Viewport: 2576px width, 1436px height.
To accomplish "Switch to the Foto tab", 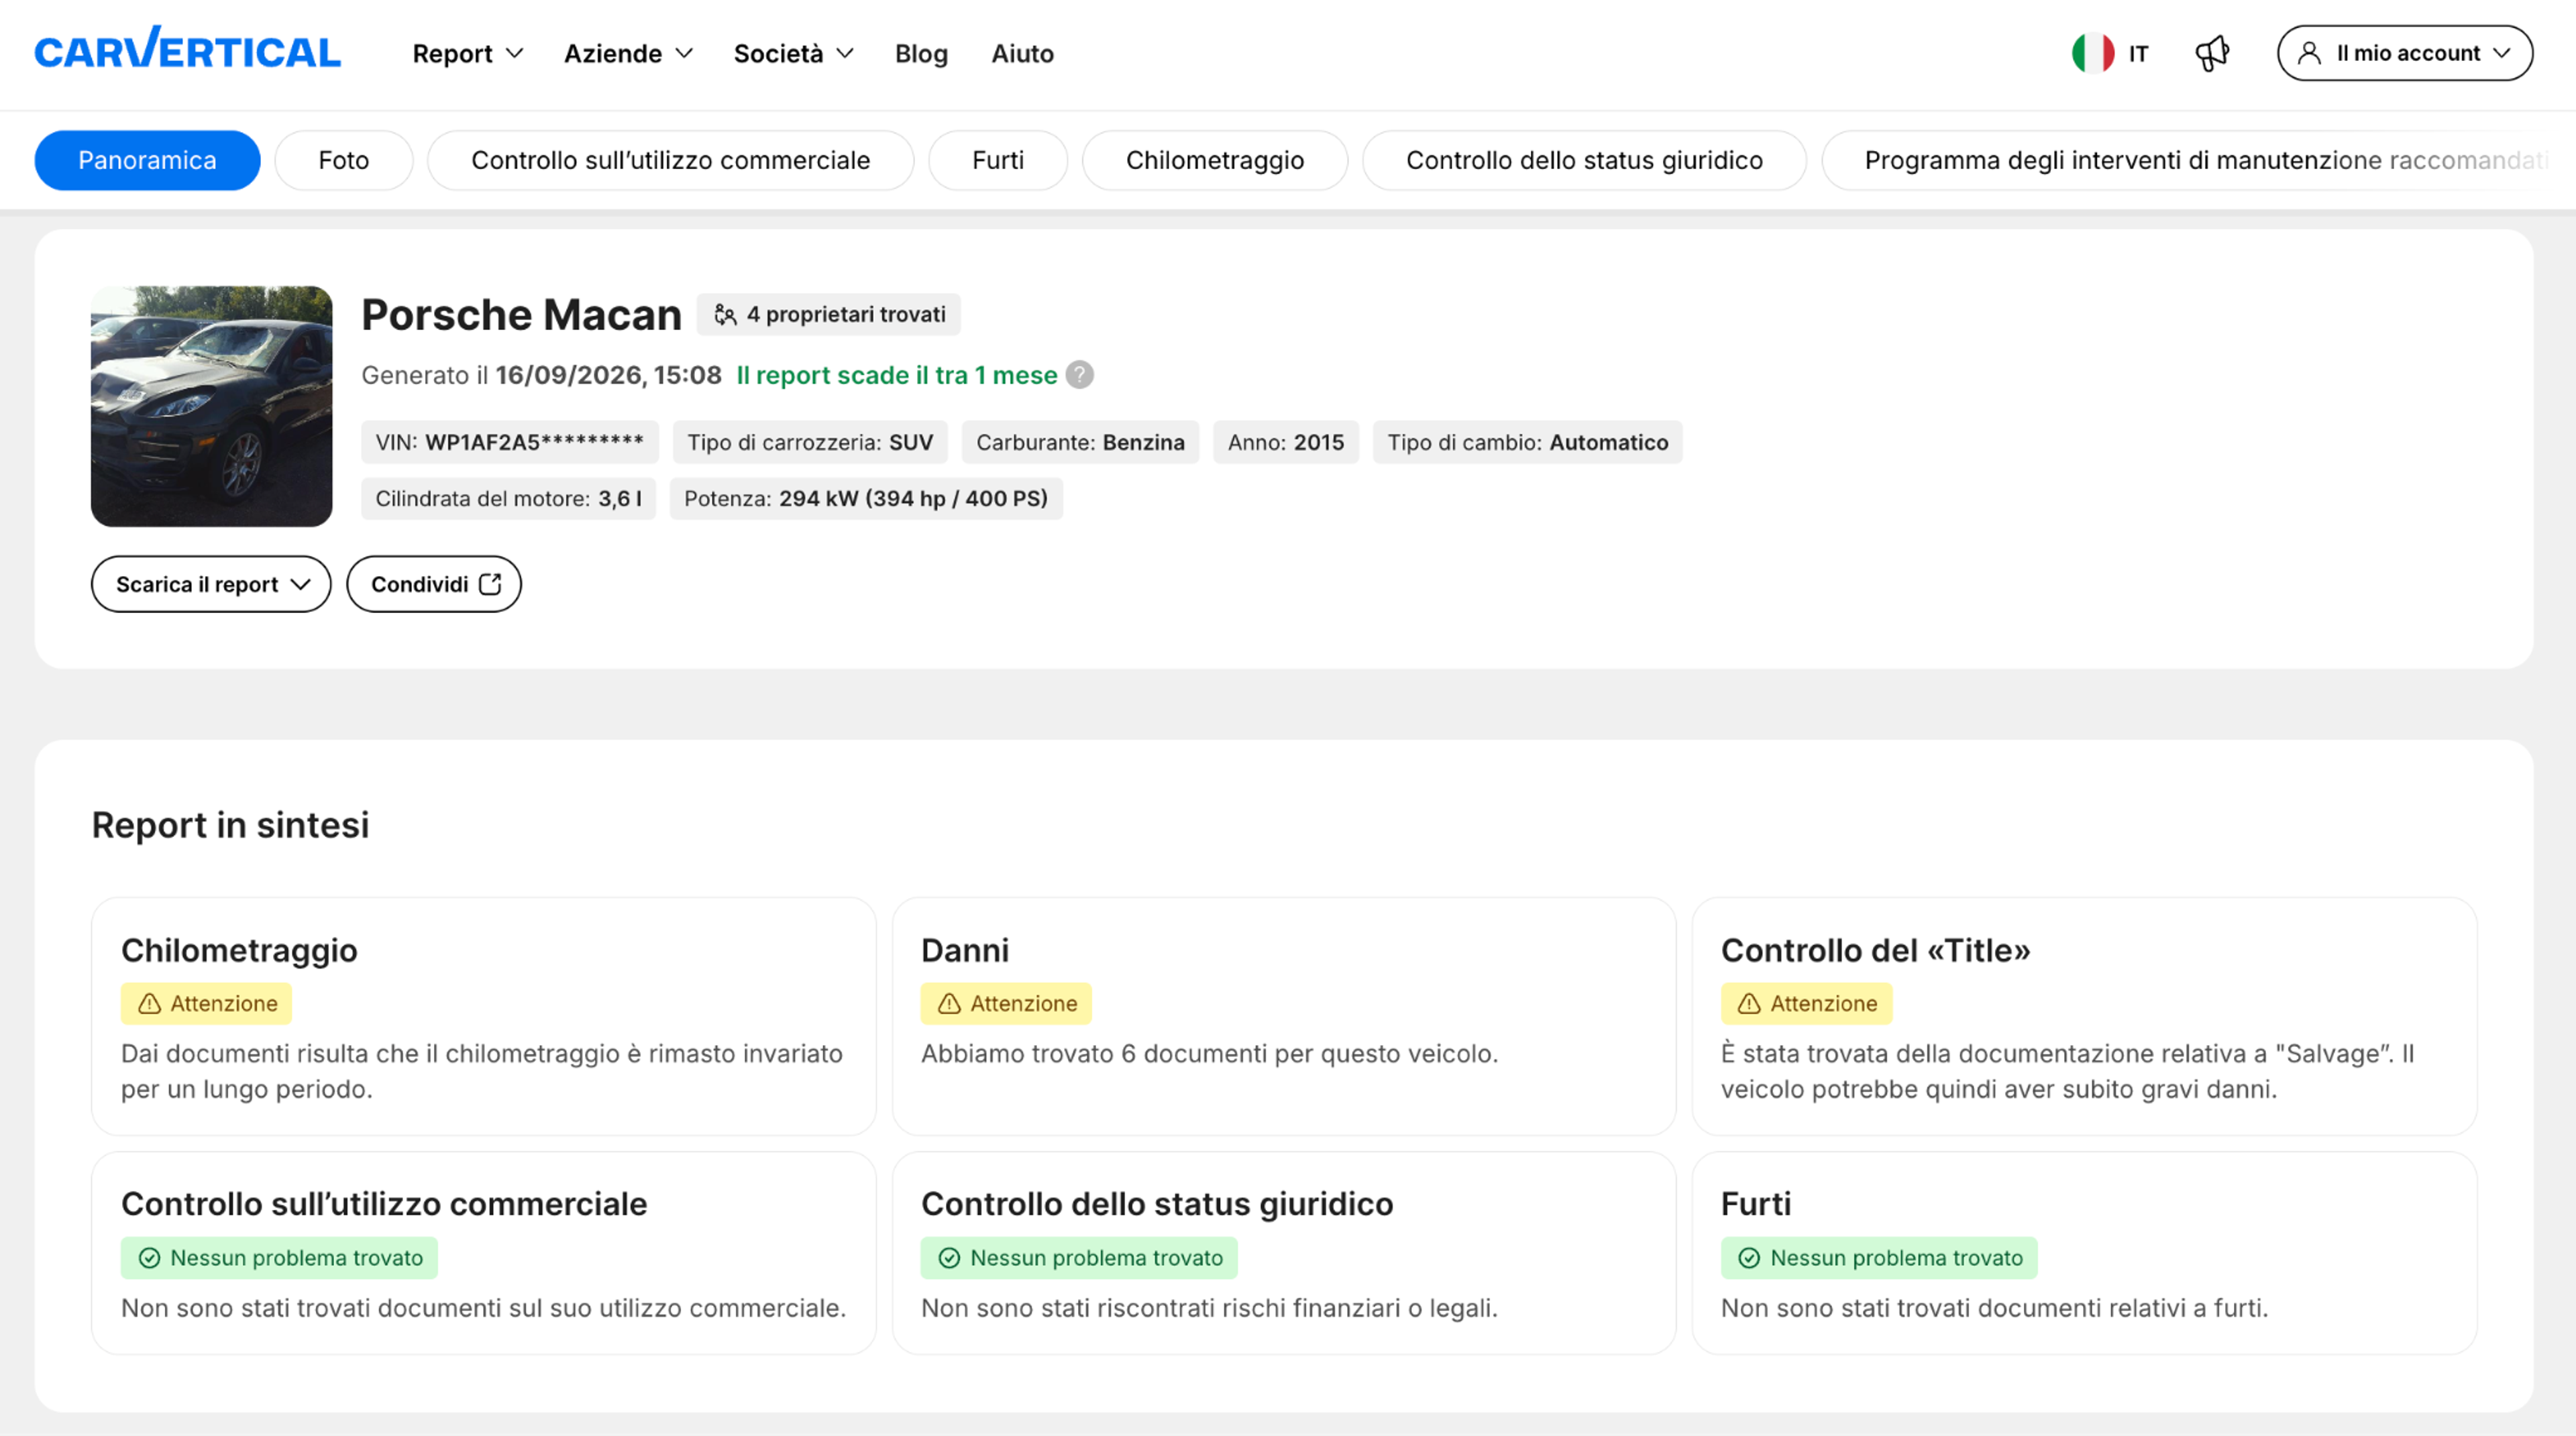I will (x=344, y=160).
